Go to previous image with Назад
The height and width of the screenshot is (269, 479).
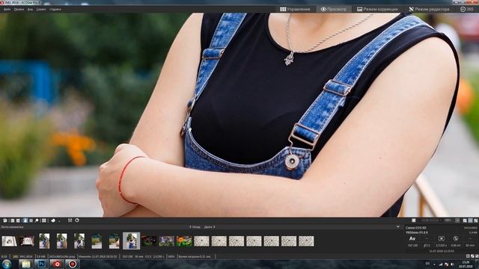pos(195,227)
